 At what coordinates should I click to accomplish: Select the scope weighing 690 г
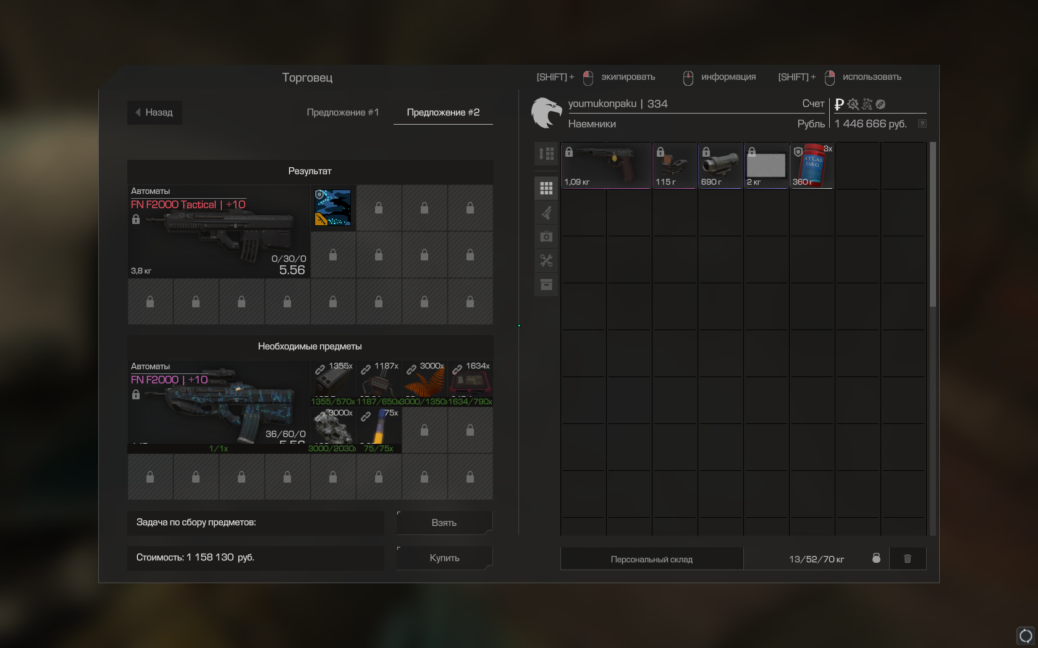click(720, 165)
